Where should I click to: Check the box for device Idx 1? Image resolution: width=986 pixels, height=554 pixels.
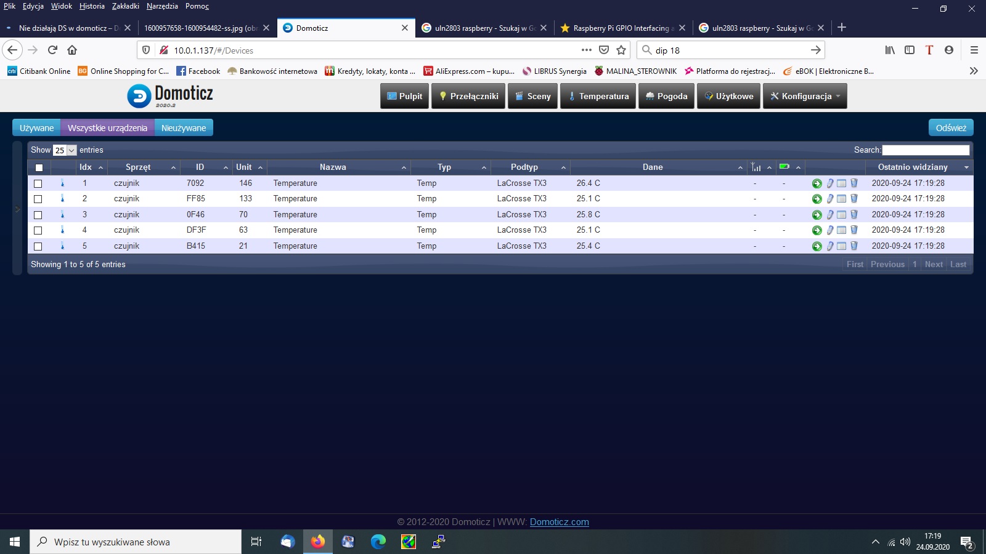(38, 183)
